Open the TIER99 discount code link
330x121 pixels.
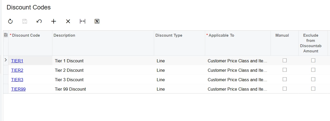point(18,89)
